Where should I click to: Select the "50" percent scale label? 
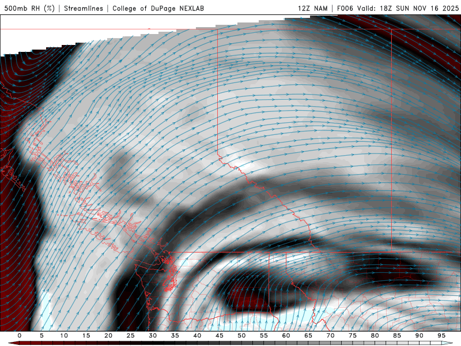[x=241, y=336]
